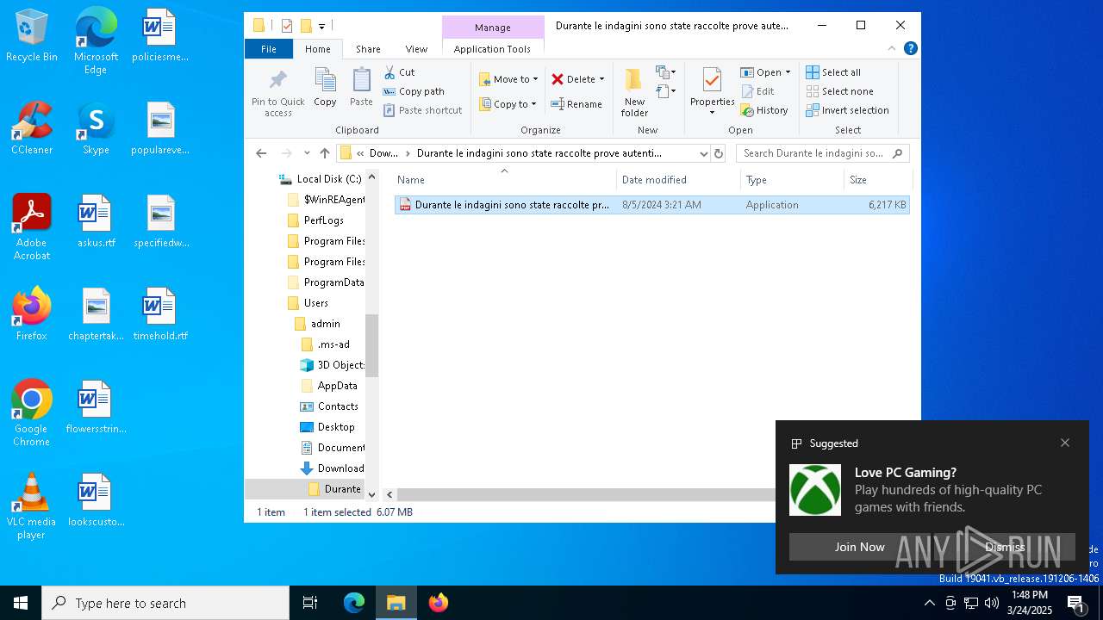
Task: Open Recycle Bin desktop icon
Action: pos(32,36)
